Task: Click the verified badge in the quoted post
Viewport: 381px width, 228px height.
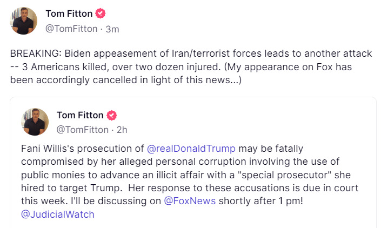Action: pyautogui.click(x=111, y=115)
